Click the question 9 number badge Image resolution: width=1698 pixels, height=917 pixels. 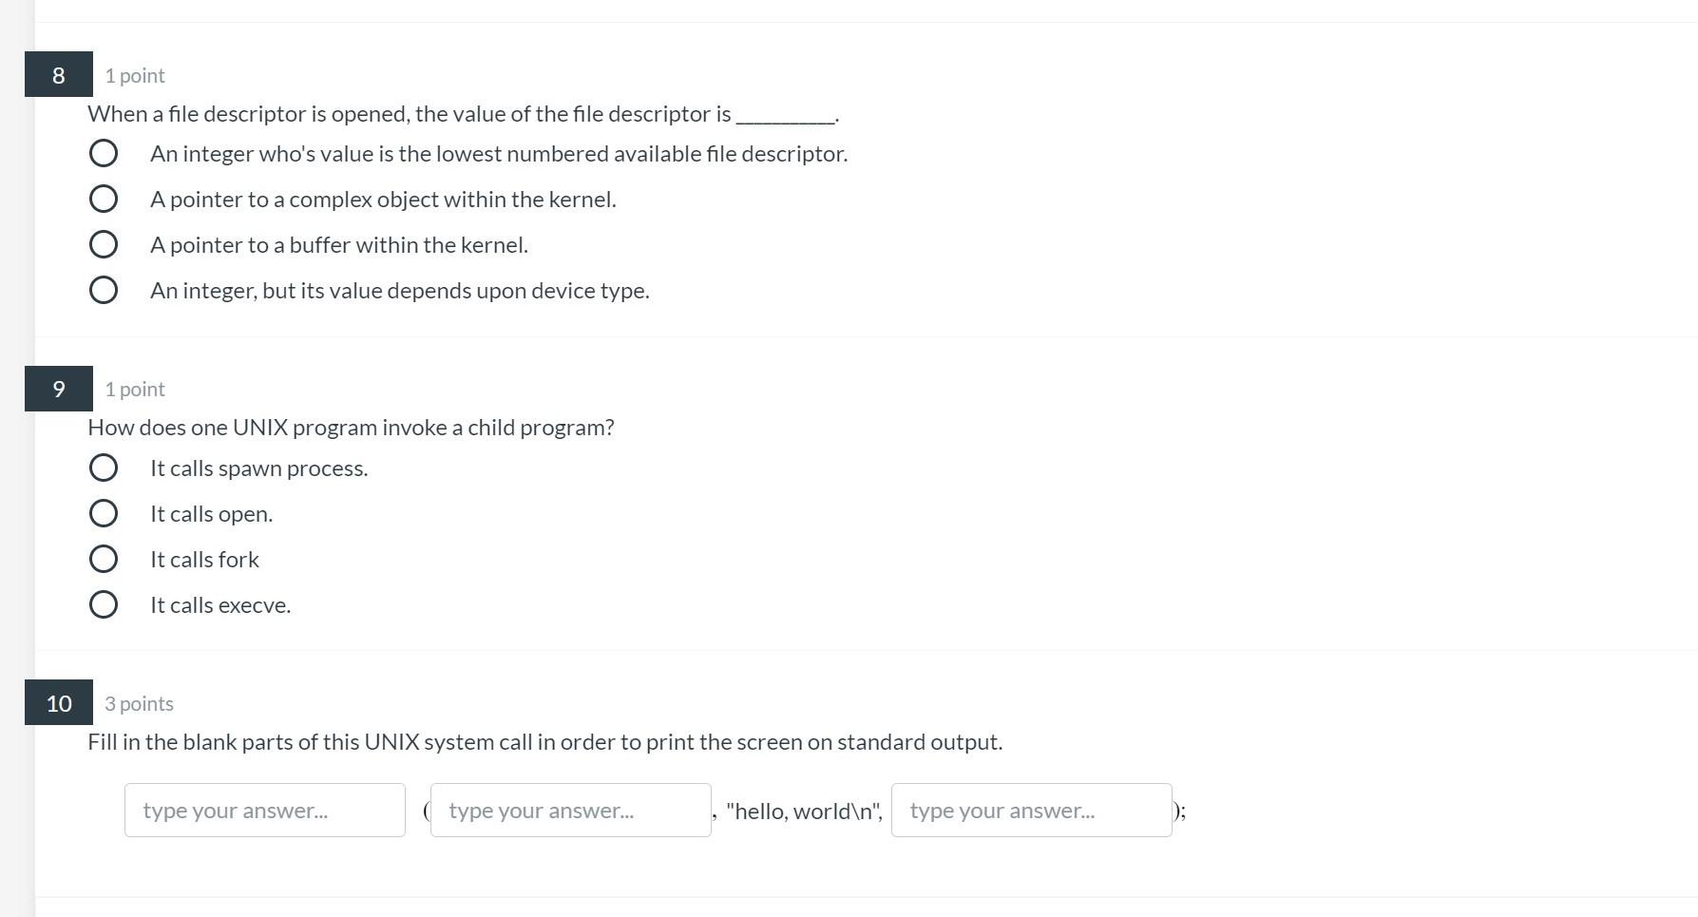(x=58, y=389)
